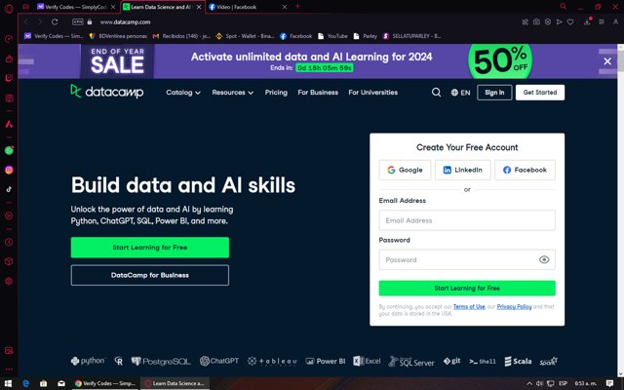Screen dimensions: 624x390
Task: Reload the DataCamp page
Action: (55, 21)
